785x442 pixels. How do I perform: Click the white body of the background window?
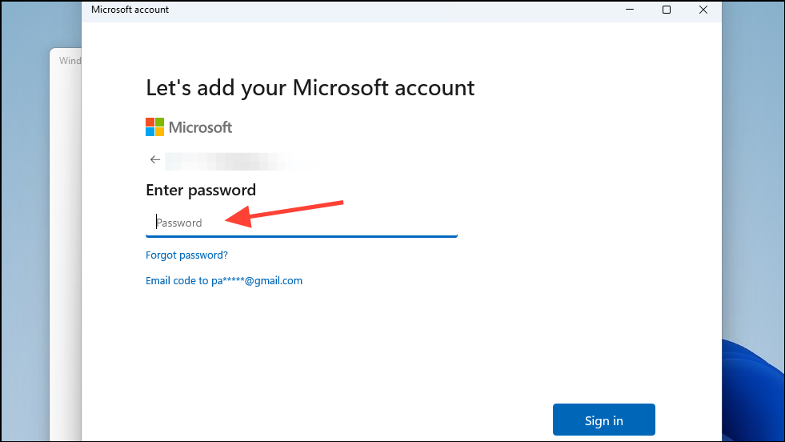click(x=66, y=251)
